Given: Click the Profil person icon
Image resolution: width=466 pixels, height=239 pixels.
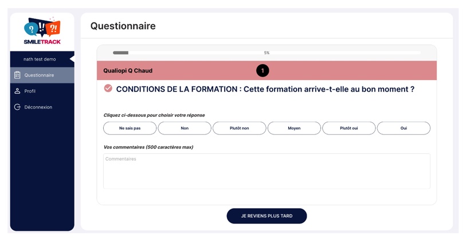Looking at the screenshot, I should point(17,91).
